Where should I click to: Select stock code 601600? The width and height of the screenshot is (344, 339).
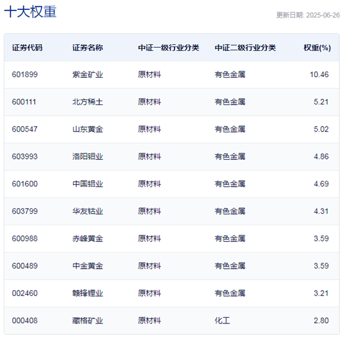[x=25, y=184]
